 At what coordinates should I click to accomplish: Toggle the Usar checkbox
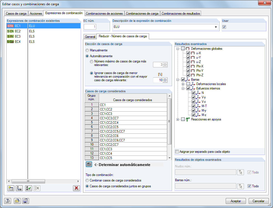pos(224,27)
